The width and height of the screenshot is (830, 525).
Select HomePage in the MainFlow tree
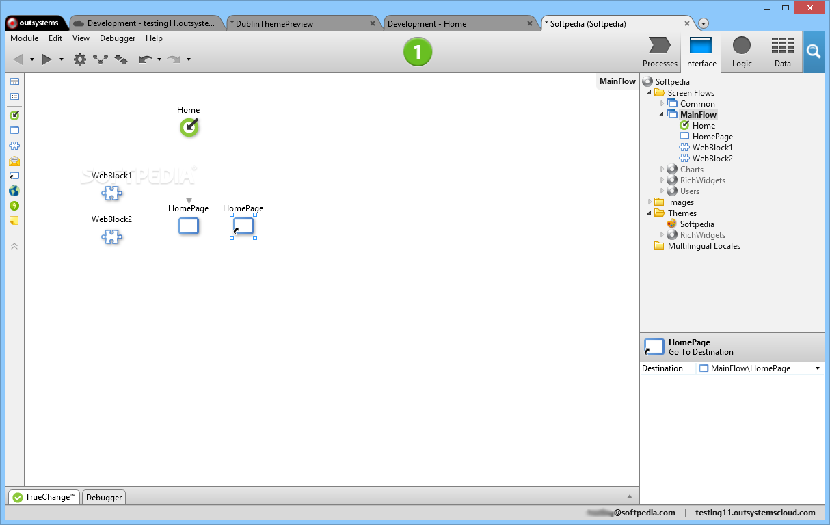tap(706, 137)
